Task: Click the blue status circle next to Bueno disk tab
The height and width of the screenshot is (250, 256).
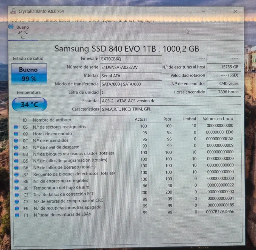Action: pyautogui.click(x=11, y=27)
